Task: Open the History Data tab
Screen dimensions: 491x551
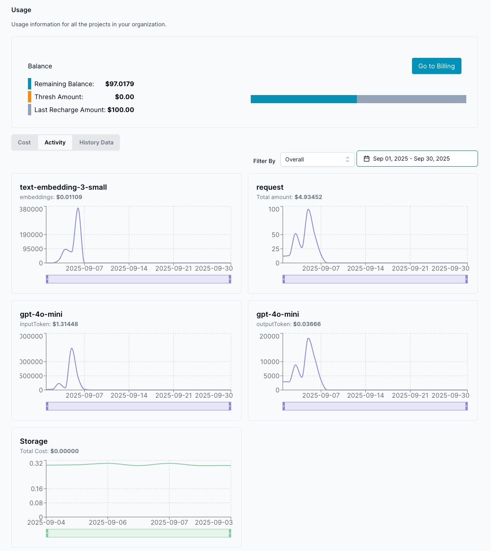Action: click(96, 142)
